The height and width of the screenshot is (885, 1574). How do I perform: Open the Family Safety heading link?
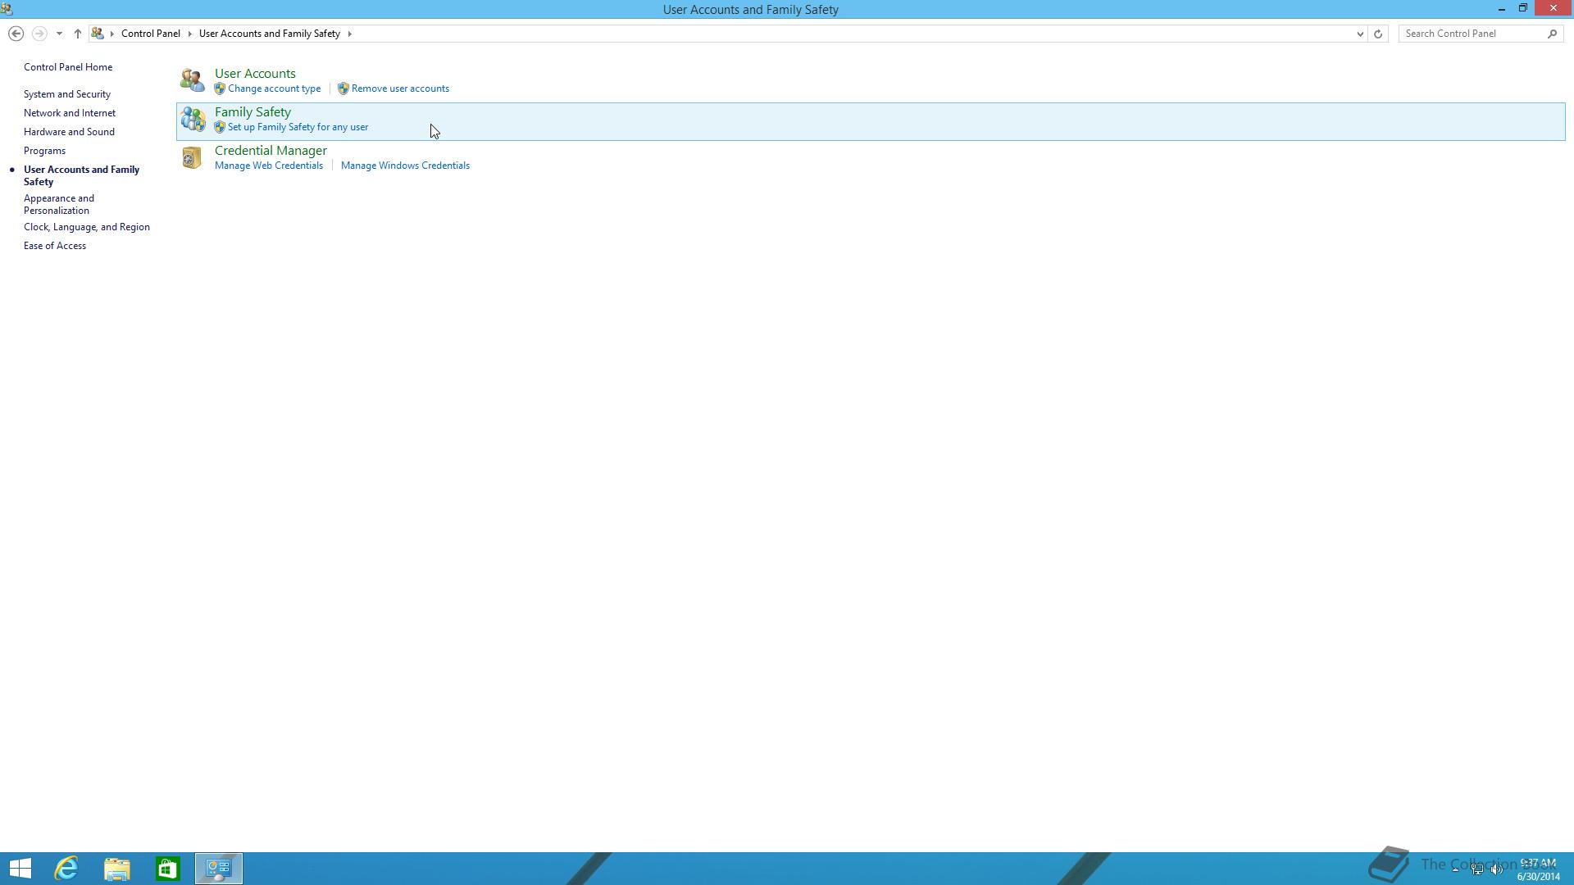click(252, 112)
